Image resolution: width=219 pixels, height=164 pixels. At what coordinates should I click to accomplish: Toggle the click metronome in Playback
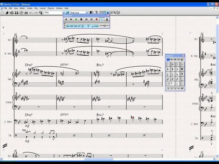(102, 19)
